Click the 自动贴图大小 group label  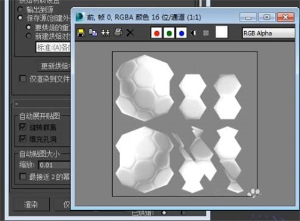pyautogui.click(x=40, y=154)
